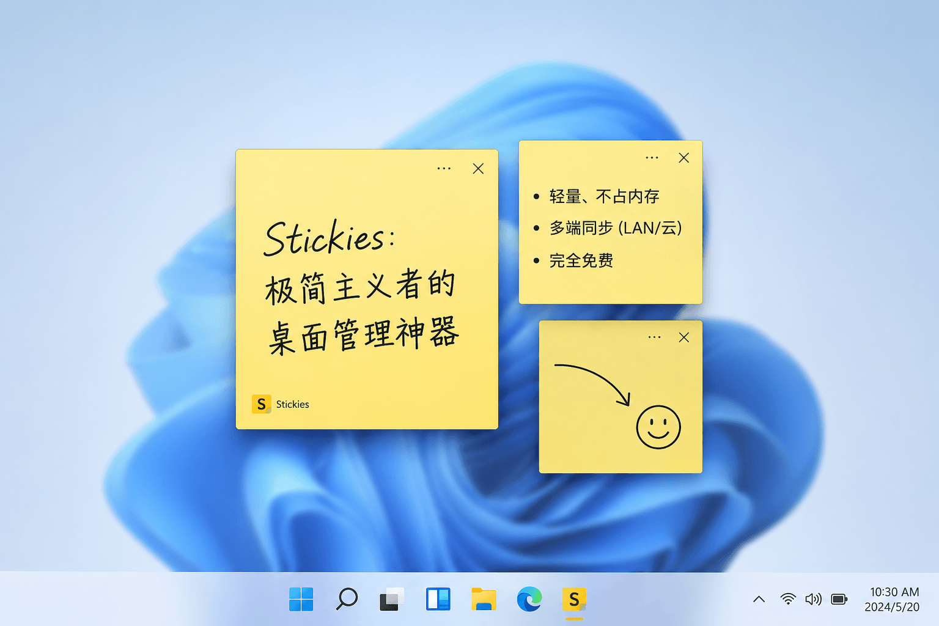Launch Microsoft Edge from the taskbar
This screenshot has width=939, height=626.
[x=529, y=599]
